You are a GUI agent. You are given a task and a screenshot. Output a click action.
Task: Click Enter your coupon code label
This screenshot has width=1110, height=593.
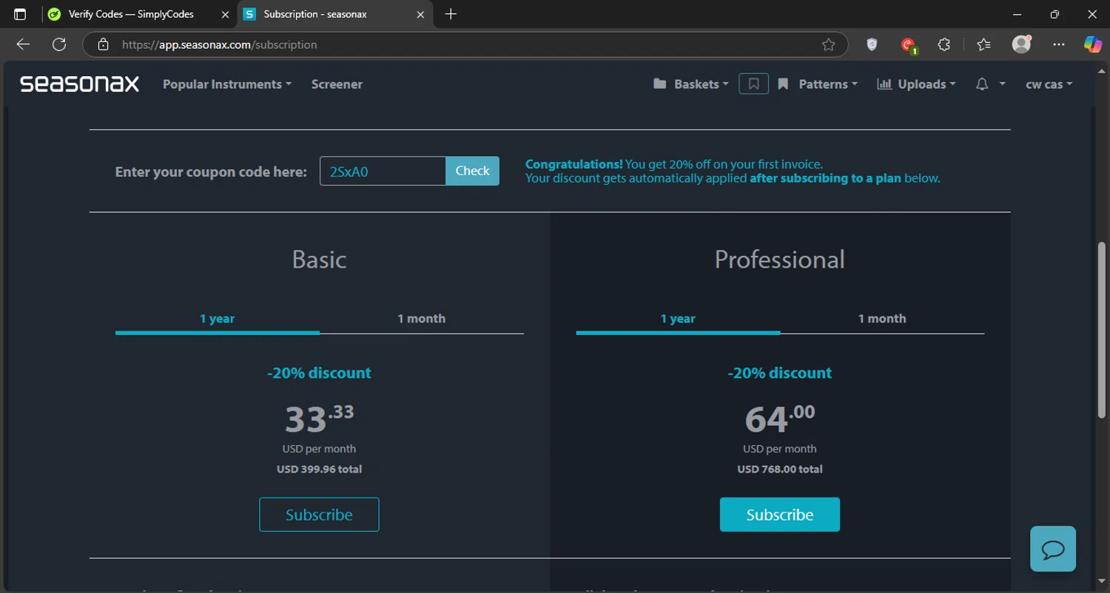(211, 172)
